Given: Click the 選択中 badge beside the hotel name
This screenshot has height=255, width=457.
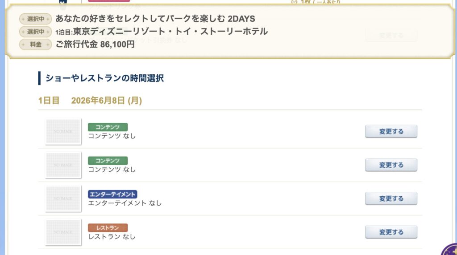Looking at the screenshot, I should pyautogui.click(x=36, y=32).
